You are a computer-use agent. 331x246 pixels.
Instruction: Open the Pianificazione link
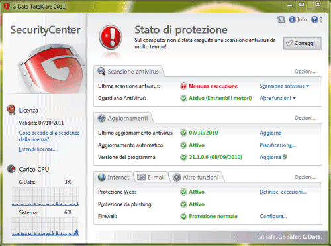tap(277, 145)
